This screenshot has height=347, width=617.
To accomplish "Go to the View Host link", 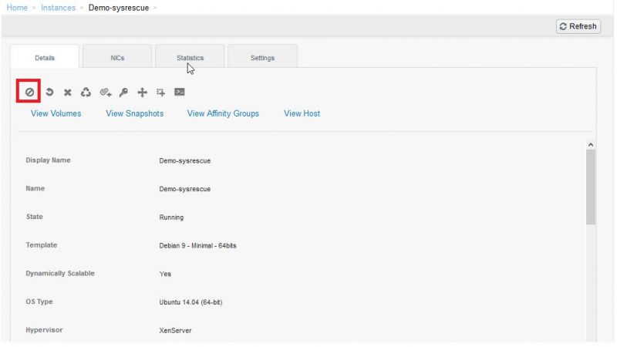I will [x=302, y=113].
